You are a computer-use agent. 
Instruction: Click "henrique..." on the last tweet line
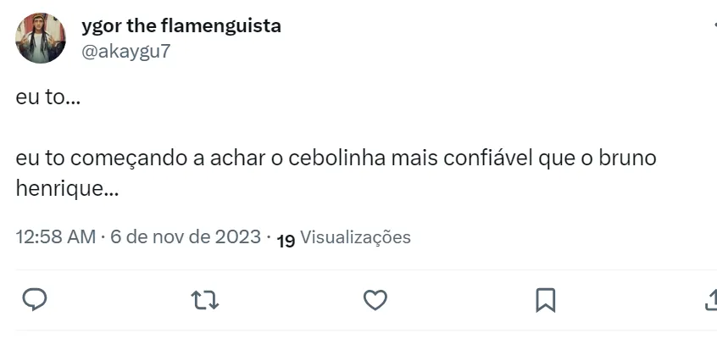point(67,189)
